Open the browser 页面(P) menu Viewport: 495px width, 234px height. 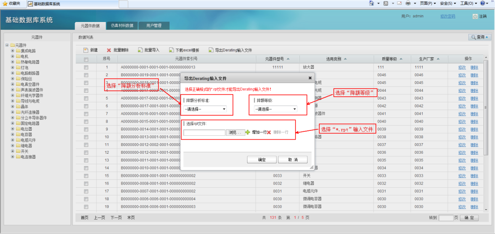(428, 3)
